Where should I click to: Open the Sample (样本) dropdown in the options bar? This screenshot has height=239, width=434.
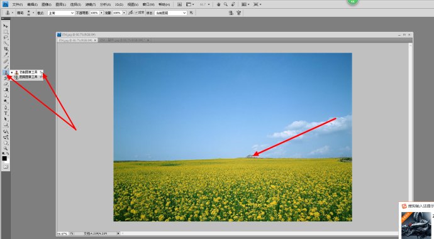point(170,13)
